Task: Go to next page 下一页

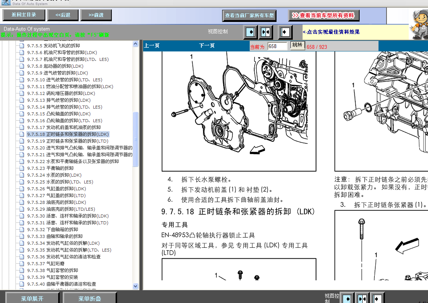Action: (x=207, y=46)
